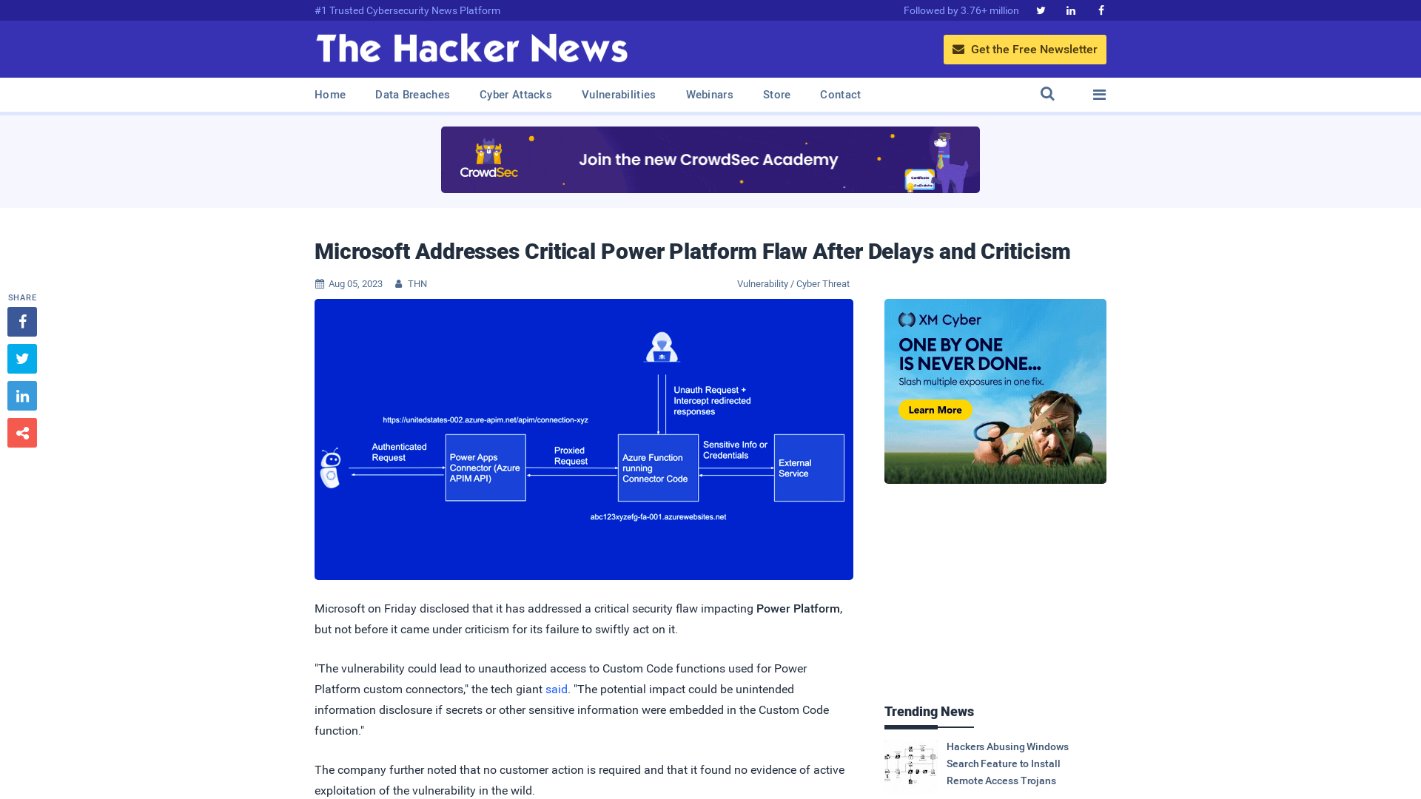1421x799 pixels.
Task: Click the Get the Free Newsletter button
Action: 1025,49
